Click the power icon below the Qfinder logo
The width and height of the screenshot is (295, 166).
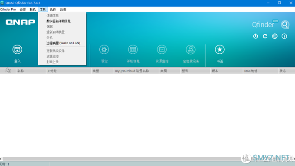point(256,36)
